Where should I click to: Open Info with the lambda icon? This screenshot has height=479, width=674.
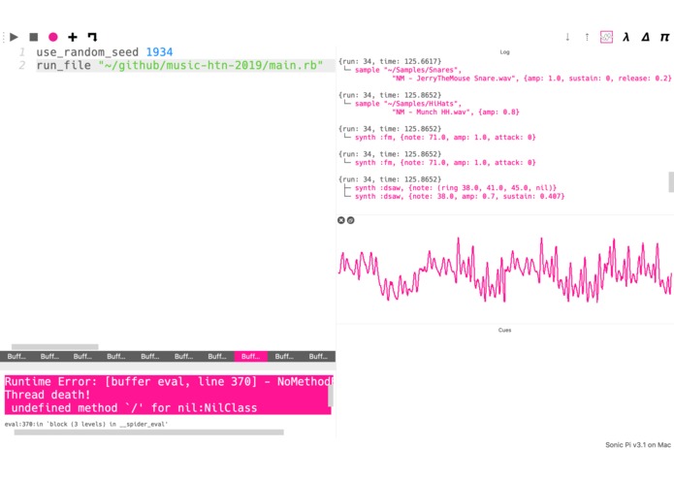click(x=626, y=37)
